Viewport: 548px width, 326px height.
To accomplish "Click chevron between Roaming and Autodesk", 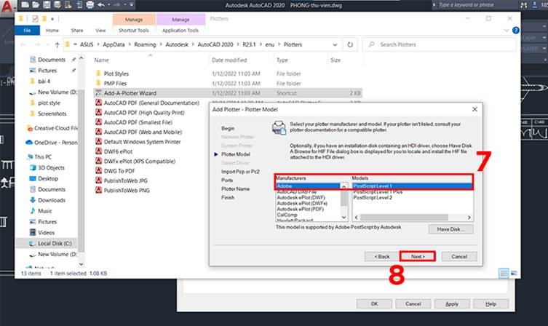I will 161,44.
